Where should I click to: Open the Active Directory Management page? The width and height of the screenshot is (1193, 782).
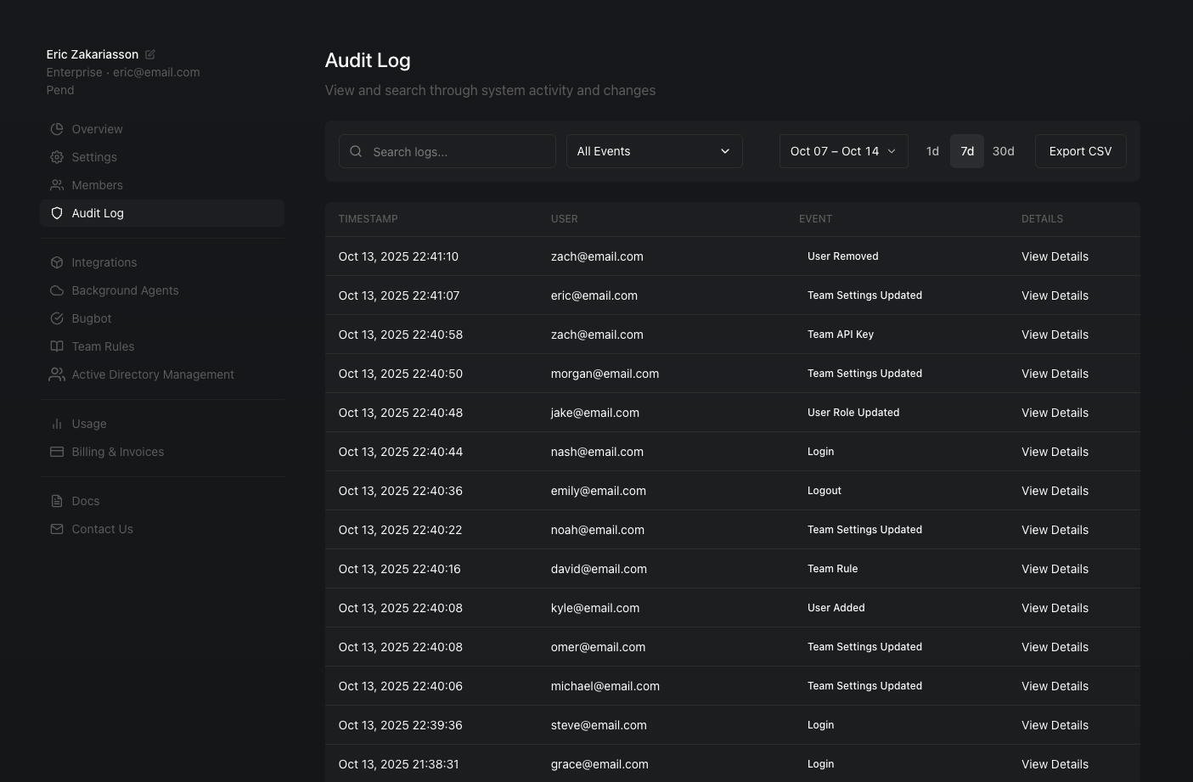(x=153, y=374)
